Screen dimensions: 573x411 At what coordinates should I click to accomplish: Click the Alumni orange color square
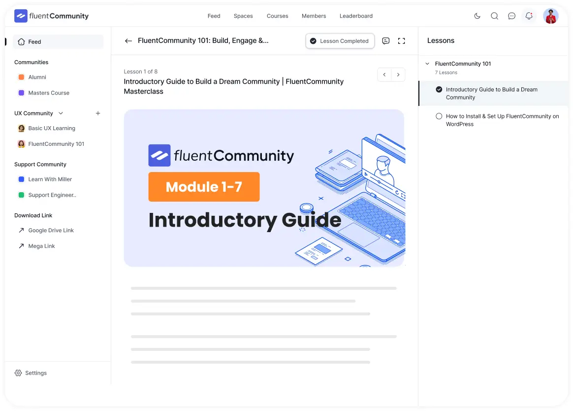tap(21, 77)
